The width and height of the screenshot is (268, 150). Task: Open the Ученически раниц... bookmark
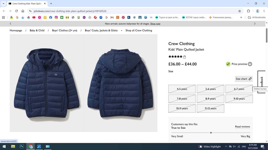pyautogui.click(x=221, y=17)
